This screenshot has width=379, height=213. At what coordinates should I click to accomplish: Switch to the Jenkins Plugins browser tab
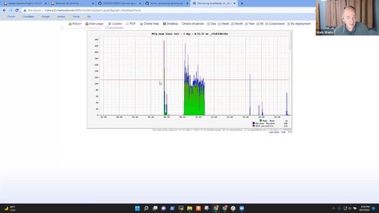[25, 4]
